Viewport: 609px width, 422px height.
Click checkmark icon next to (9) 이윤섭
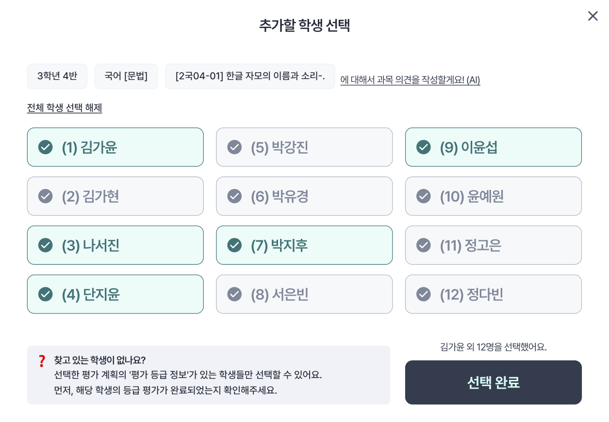(424, 147)
